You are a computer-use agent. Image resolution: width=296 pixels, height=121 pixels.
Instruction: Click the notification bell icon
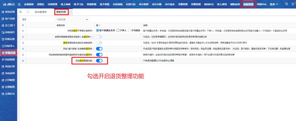[292, 4]
